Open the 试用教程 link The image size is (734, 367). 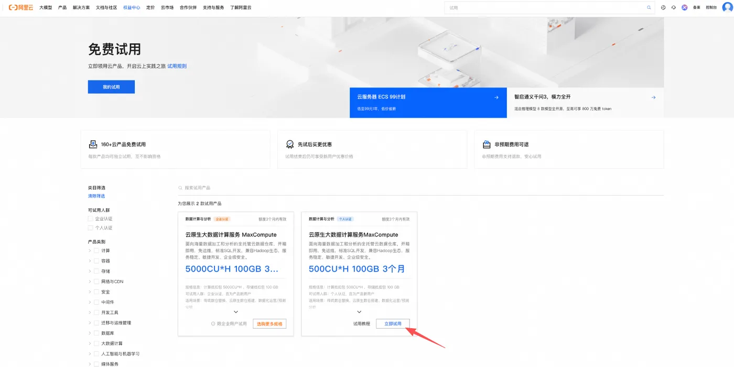point(362,324)
